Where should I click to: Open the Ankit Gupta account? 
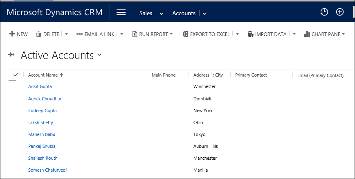[x=40, y=86]
